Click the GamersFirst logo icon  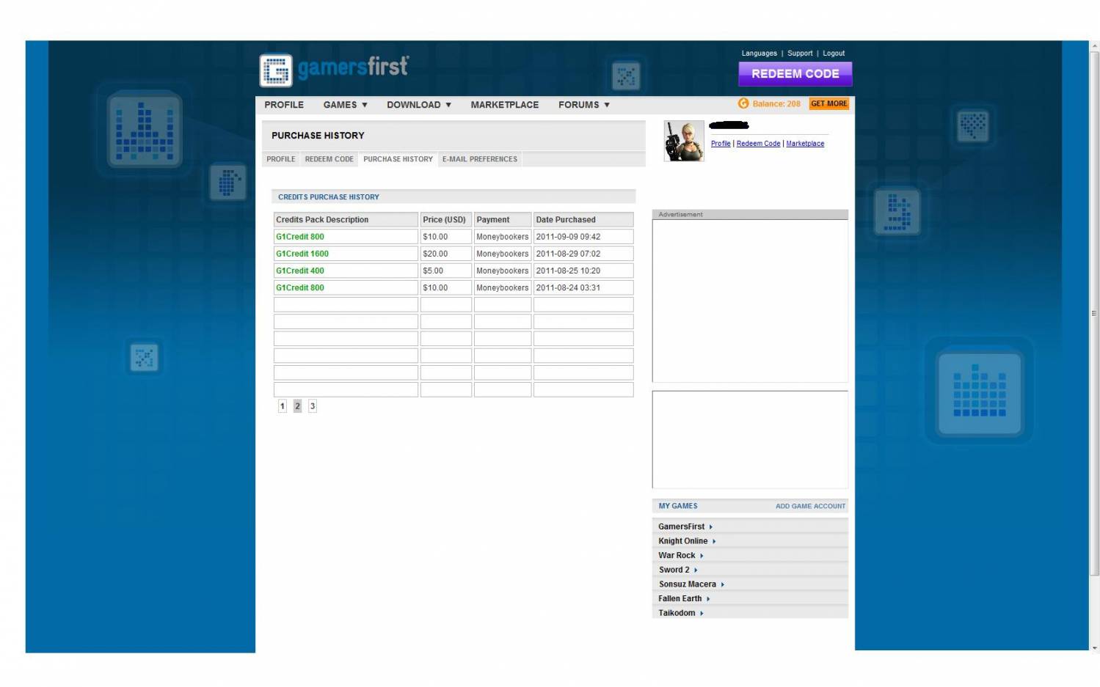(276, 71)
